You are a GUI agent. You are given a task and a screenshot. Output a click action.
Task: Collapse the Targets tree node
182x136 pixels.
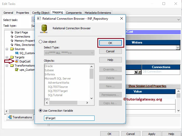tap(7, 57)
